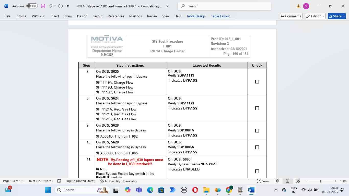Switch to the Home tab
Image resolution: width=349 pixels, height=196 pixels.
tap(22, 16)
